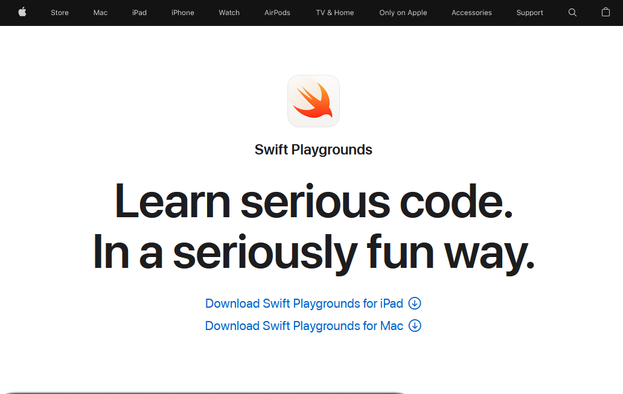The width and height of the screenshot is (623, 394).
Task: Open the Accessories menu item
Action: 471,13
